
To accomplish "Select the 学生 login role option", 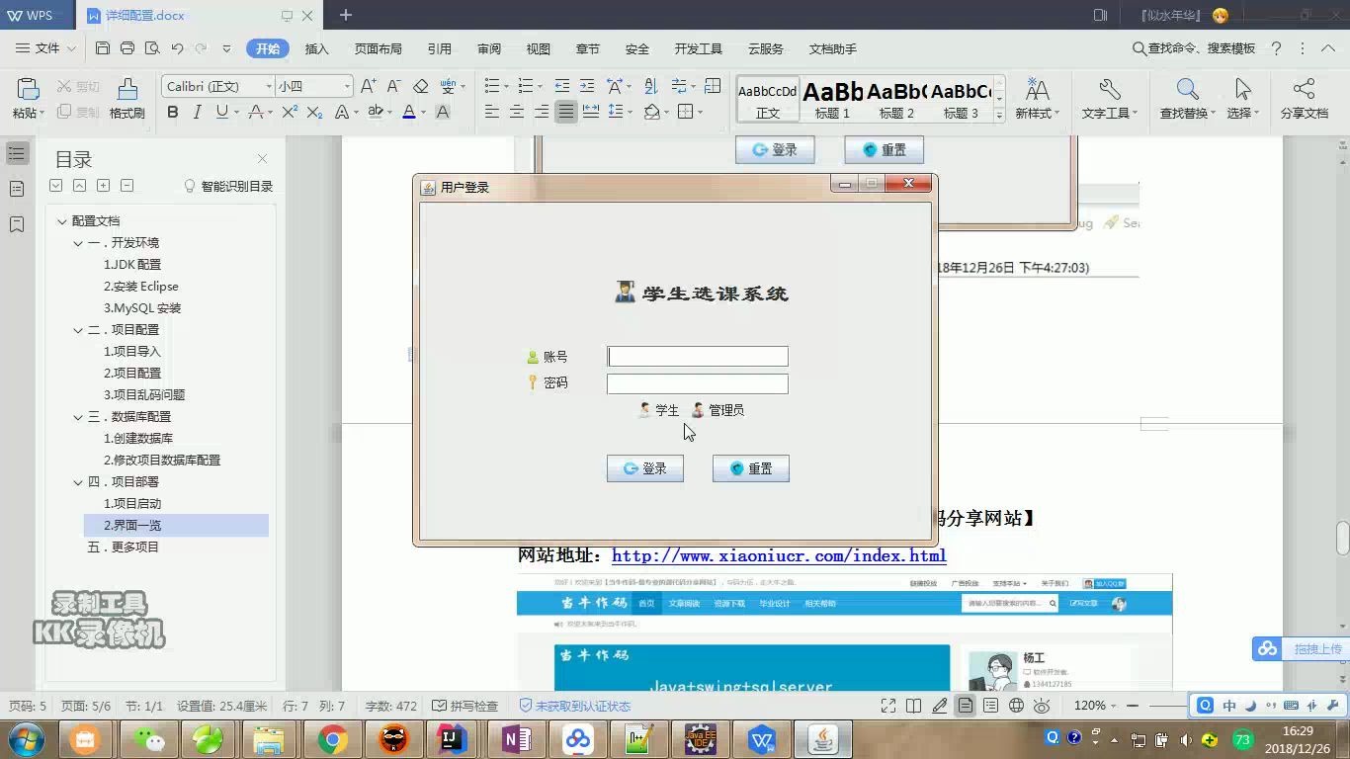I will [x=657, y=410].
